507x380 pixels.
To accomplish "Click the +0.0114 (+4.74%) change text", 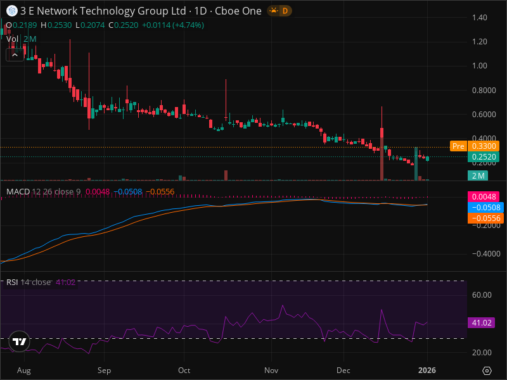I will point(173,25).
